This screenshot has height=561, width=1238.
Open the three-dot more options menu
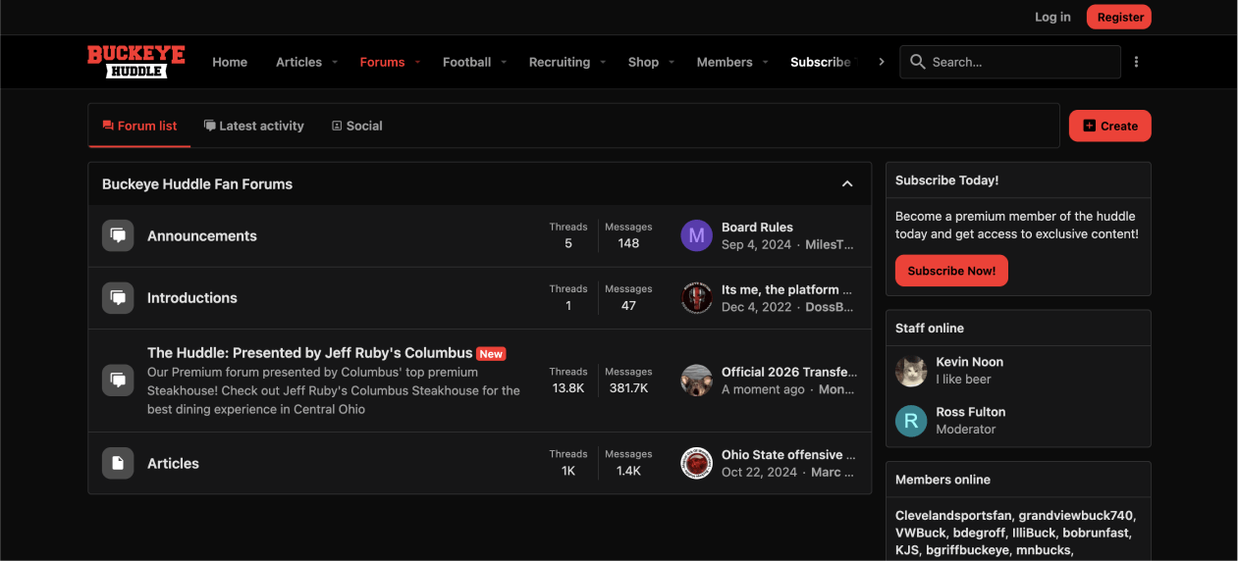pos(1136,62)
